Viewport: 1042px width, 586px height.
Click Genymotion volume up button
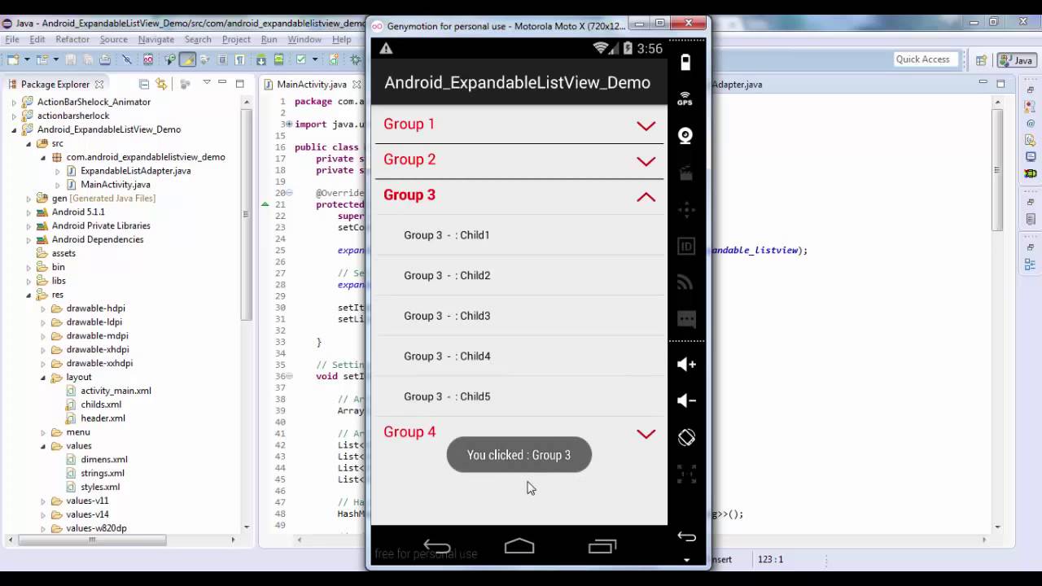tap(686, 364)
